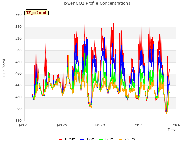Image resolution: width=194 pixels, height=145 pixels.
Task: Click the 540 y-axis tick label
Action: point(18,27)
